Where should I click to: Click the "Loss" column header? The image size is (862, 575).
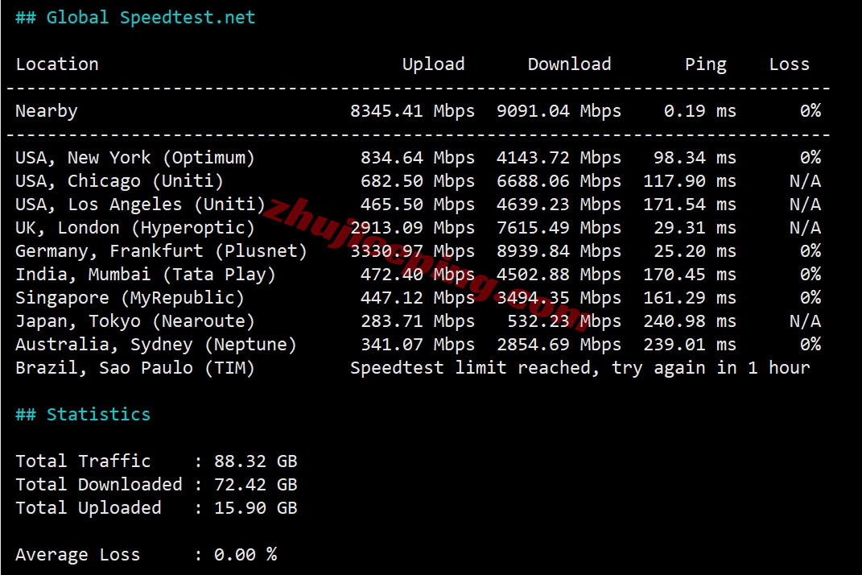789,64
